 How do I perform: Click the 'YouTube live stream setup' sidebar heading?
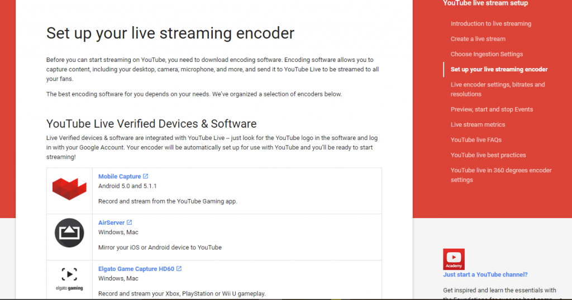coord(485,3)
